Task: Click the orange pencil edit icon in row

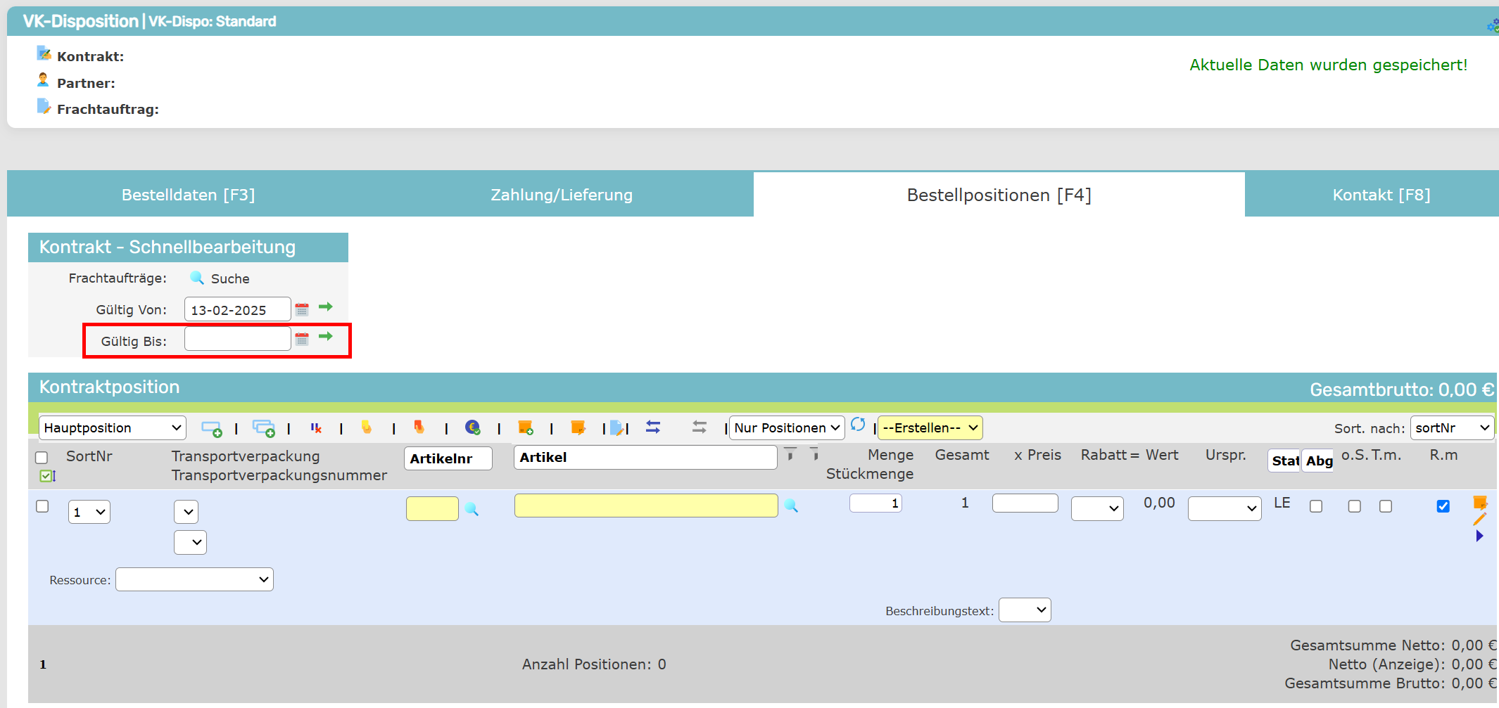Action: point(1479,519)
